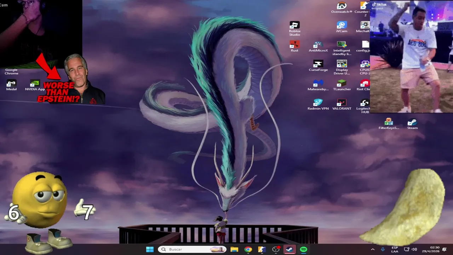The width and height of the screenshot is (453, 255).
Task: Click the Buscar taskbar search field
Action: (x=192, y=249)
